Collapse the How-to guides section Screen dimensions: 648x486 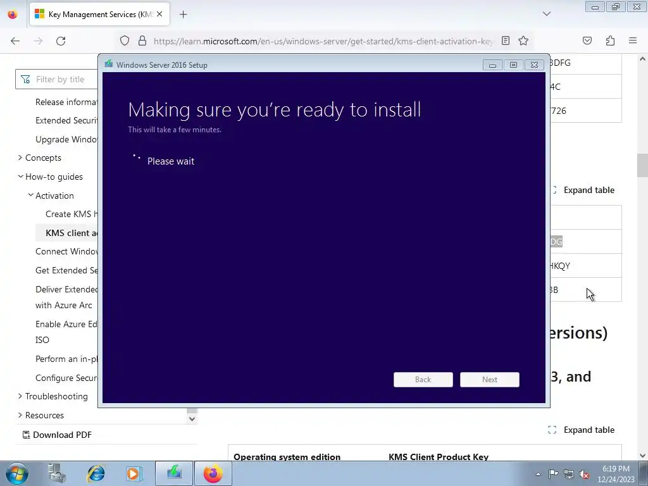point(20,177)
